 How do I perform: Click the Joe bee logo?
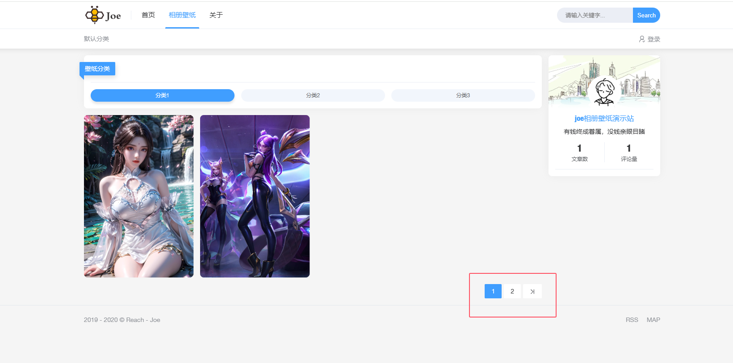tap(103, 15)
